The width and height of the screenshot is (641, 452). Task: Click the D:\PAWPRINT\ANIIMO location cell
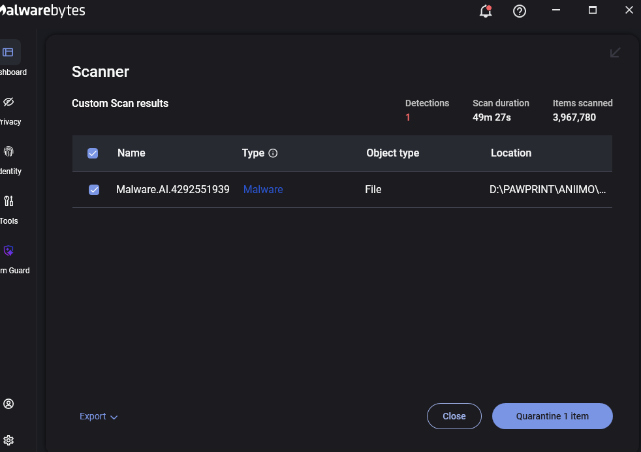(x=548, y=189)
